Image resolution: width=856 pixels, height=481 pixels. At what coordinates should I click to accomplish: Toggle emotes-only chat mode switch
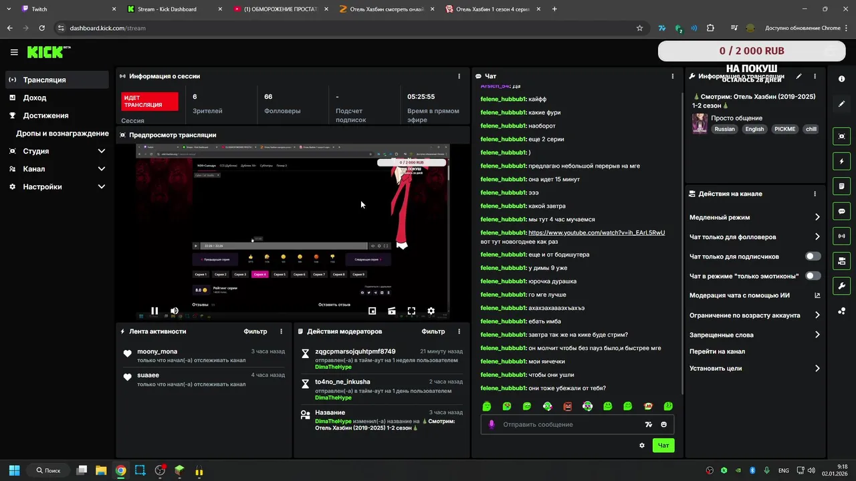pos(813,276)
